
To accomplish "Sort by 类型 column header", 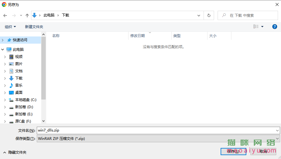I will (x=177, y=36).
